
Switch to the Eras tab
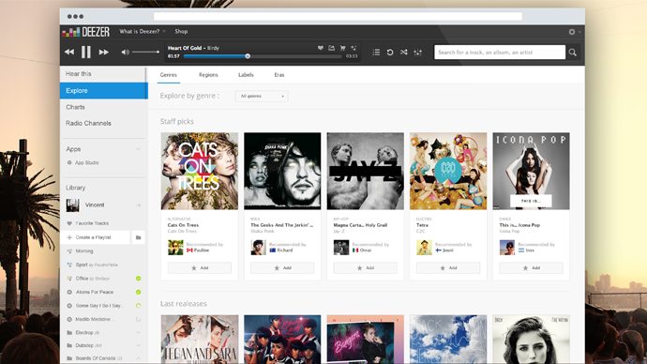coord(279,75)
